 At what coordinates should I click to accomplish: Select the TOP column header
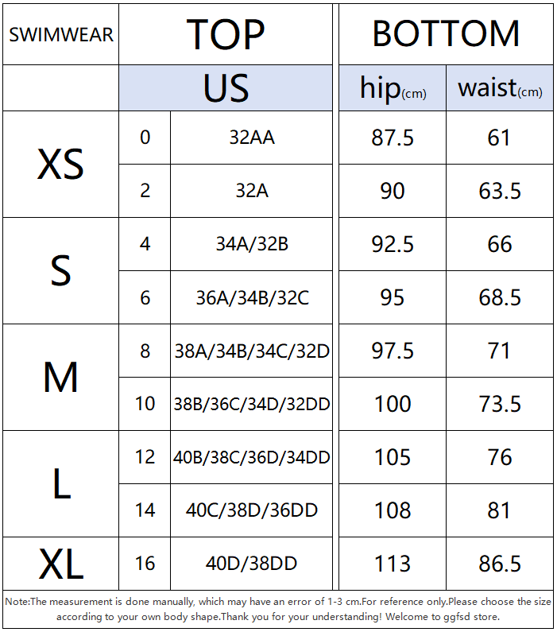pyautogui.click(x=226, y=34)
